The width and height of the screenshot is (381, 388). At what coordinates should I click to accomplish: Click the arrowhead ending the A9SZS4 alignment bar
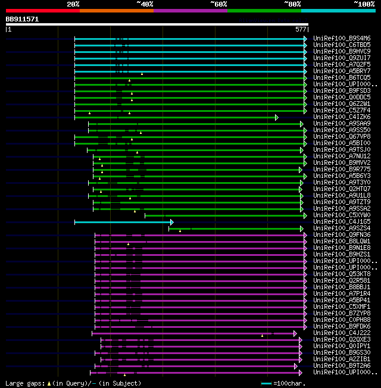click(x=302, y=229)
